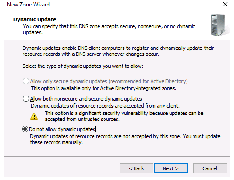Click the 'Dynamic updates enable DNS client computers' paragraph
The width and height of the screenshot is (234, 180).
pyautogui.click(x=118, y=51)
